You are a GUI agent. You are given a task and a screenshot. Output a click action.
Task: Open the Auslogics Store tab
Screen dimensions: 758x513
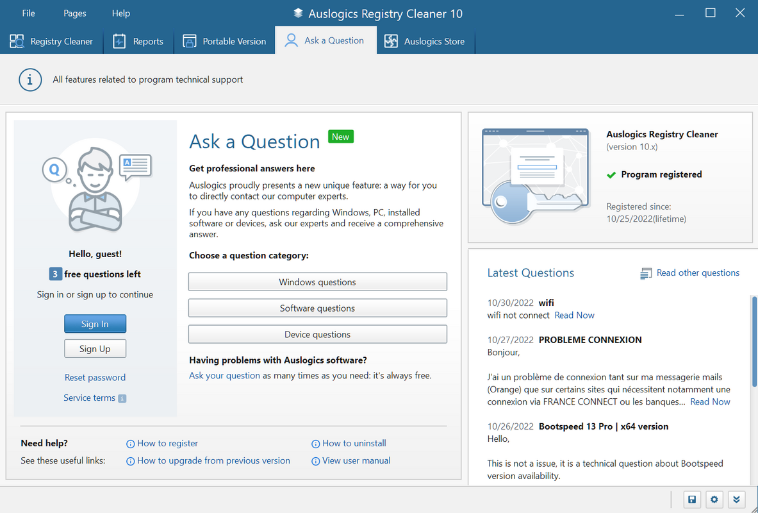pos(425,41)
